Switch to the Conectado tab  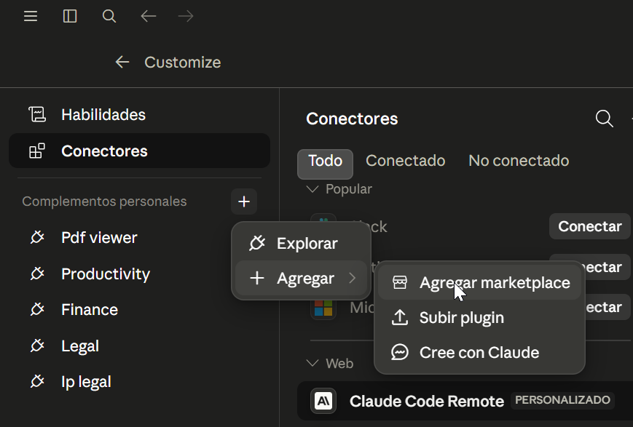(x=405, y=161)
